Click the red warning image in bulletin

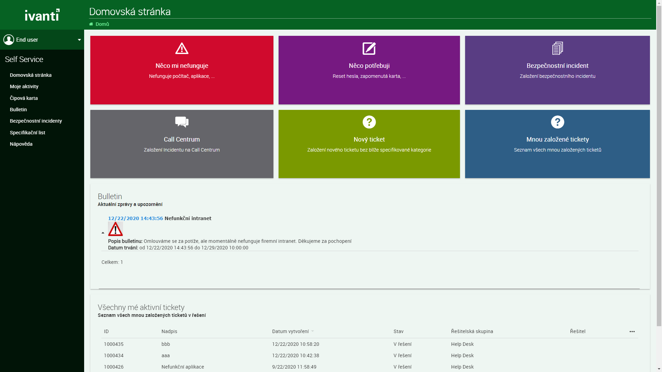tap(116, 229)
